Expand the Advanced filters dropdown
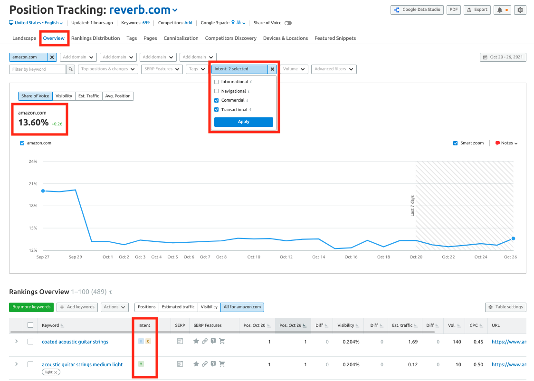This screenshot has width=534, height=381. coord(334,69)
